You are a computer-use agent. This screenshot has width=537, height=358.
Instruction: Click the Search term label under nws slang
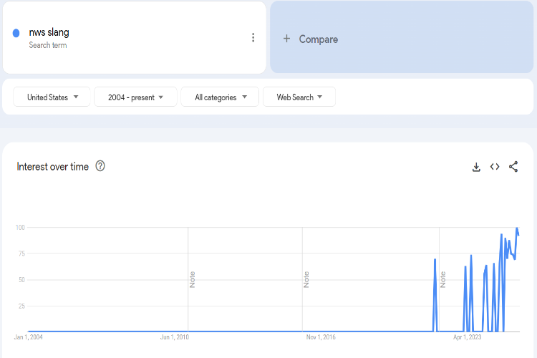coord(47,45)
